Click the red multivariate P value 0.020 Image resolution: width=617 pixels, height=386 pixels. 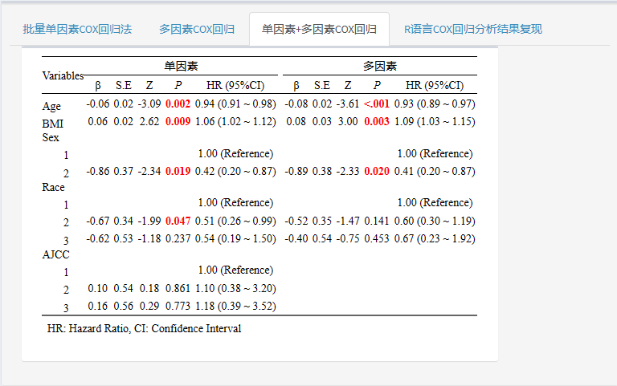click(x=376, y=171)
